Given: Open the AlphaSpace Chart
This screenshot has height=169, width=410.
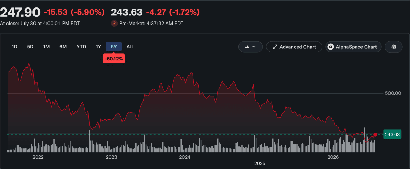Looking at the screenshot, I should click(353, 47).
